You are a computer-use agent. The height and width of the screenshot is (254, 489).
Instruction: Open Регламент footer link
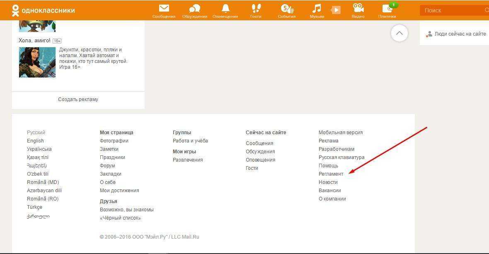pos(331,174)
